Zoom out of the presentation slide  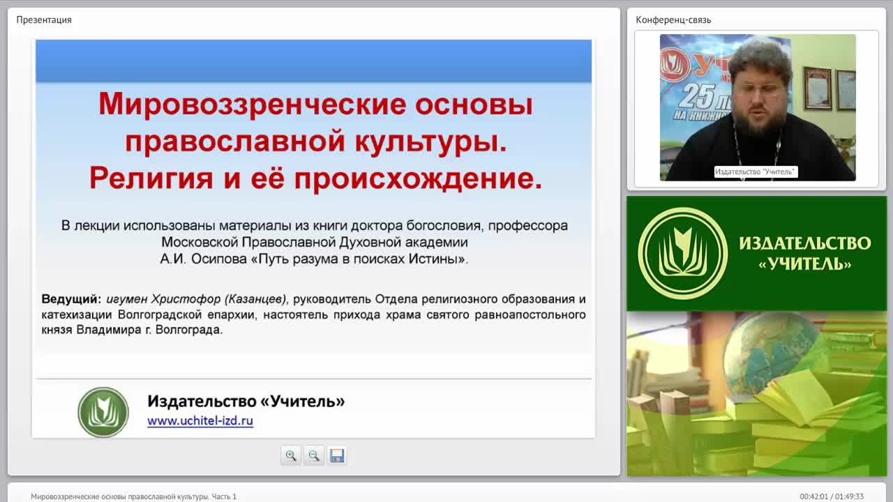coord(314,455)
